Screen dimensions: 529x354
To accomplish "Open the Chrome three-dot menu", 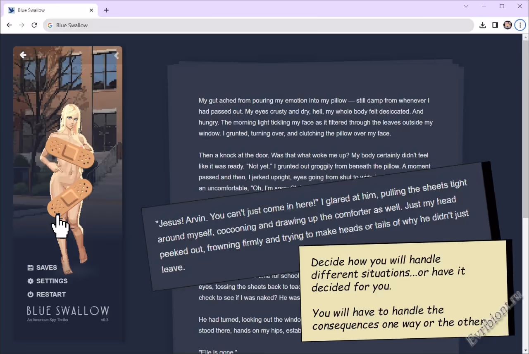I will (x=519, y=25).
